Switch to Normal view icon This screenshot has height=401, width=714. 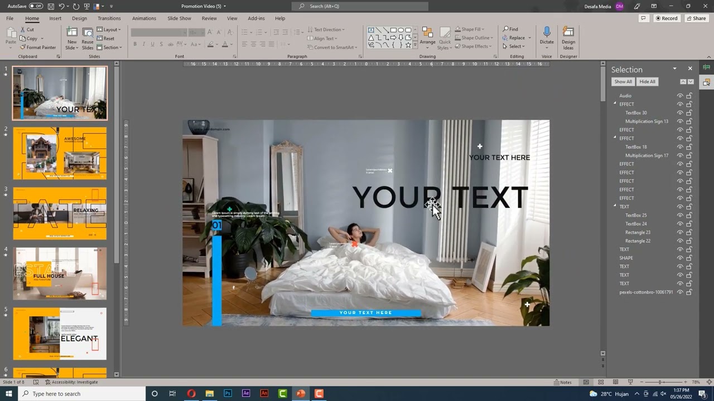point(586,382)
